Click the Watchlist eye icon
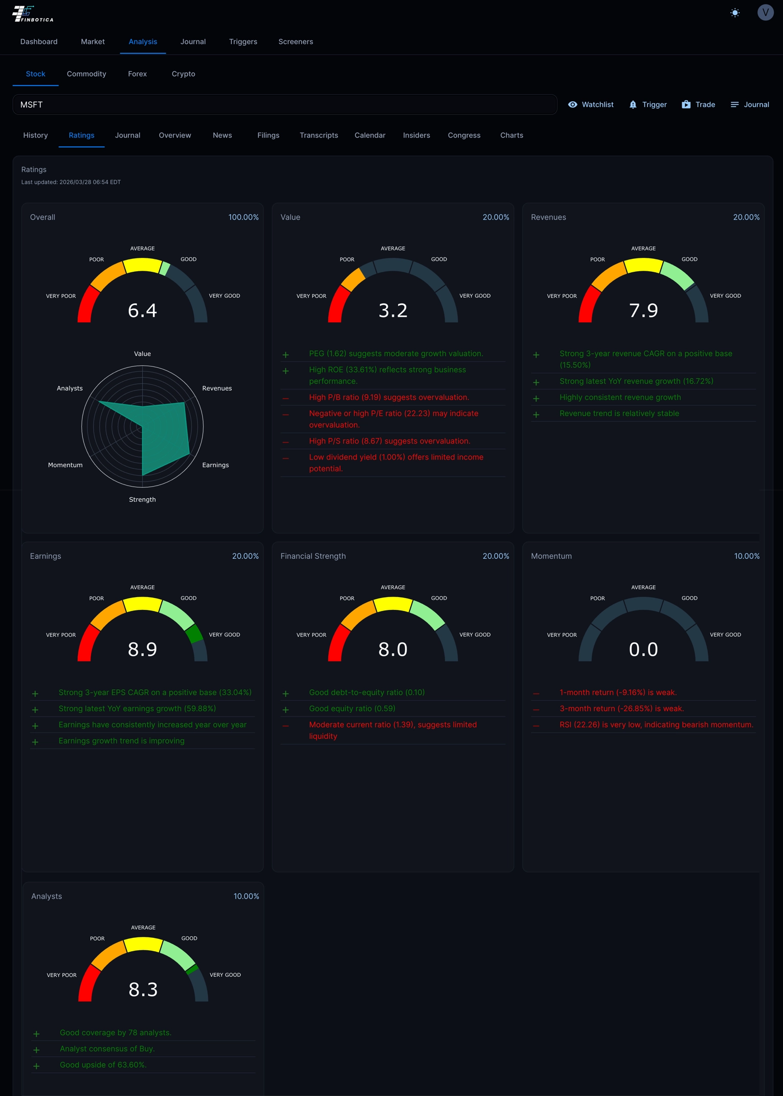 click(x=572, y=104)
